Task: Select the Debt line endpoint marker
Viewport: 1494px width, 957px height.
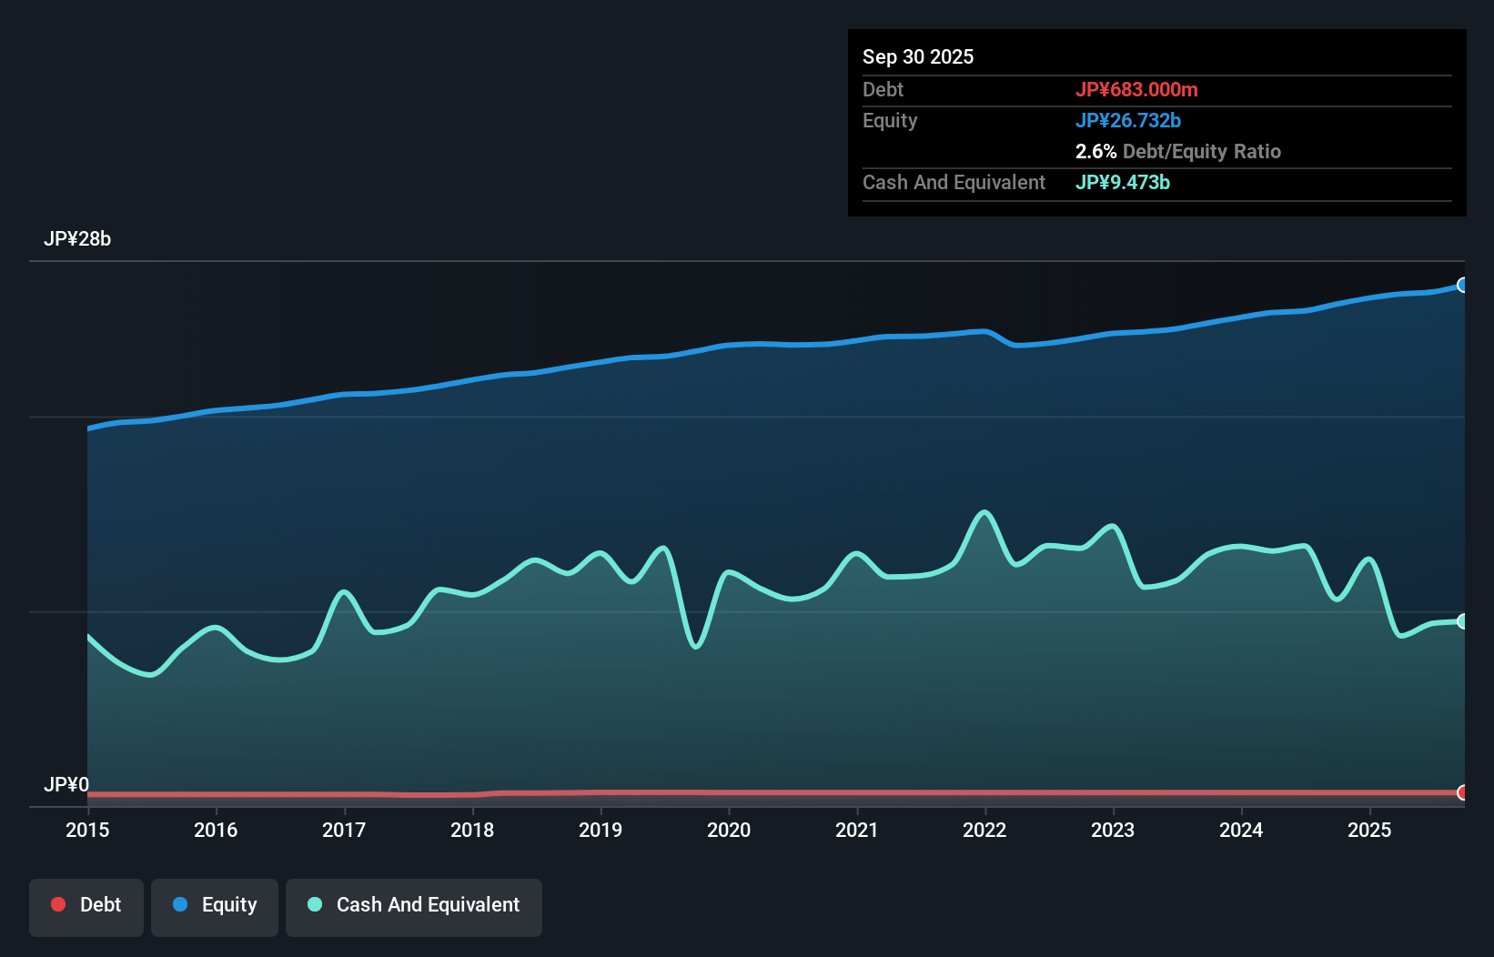Action: coord(1463,792)
